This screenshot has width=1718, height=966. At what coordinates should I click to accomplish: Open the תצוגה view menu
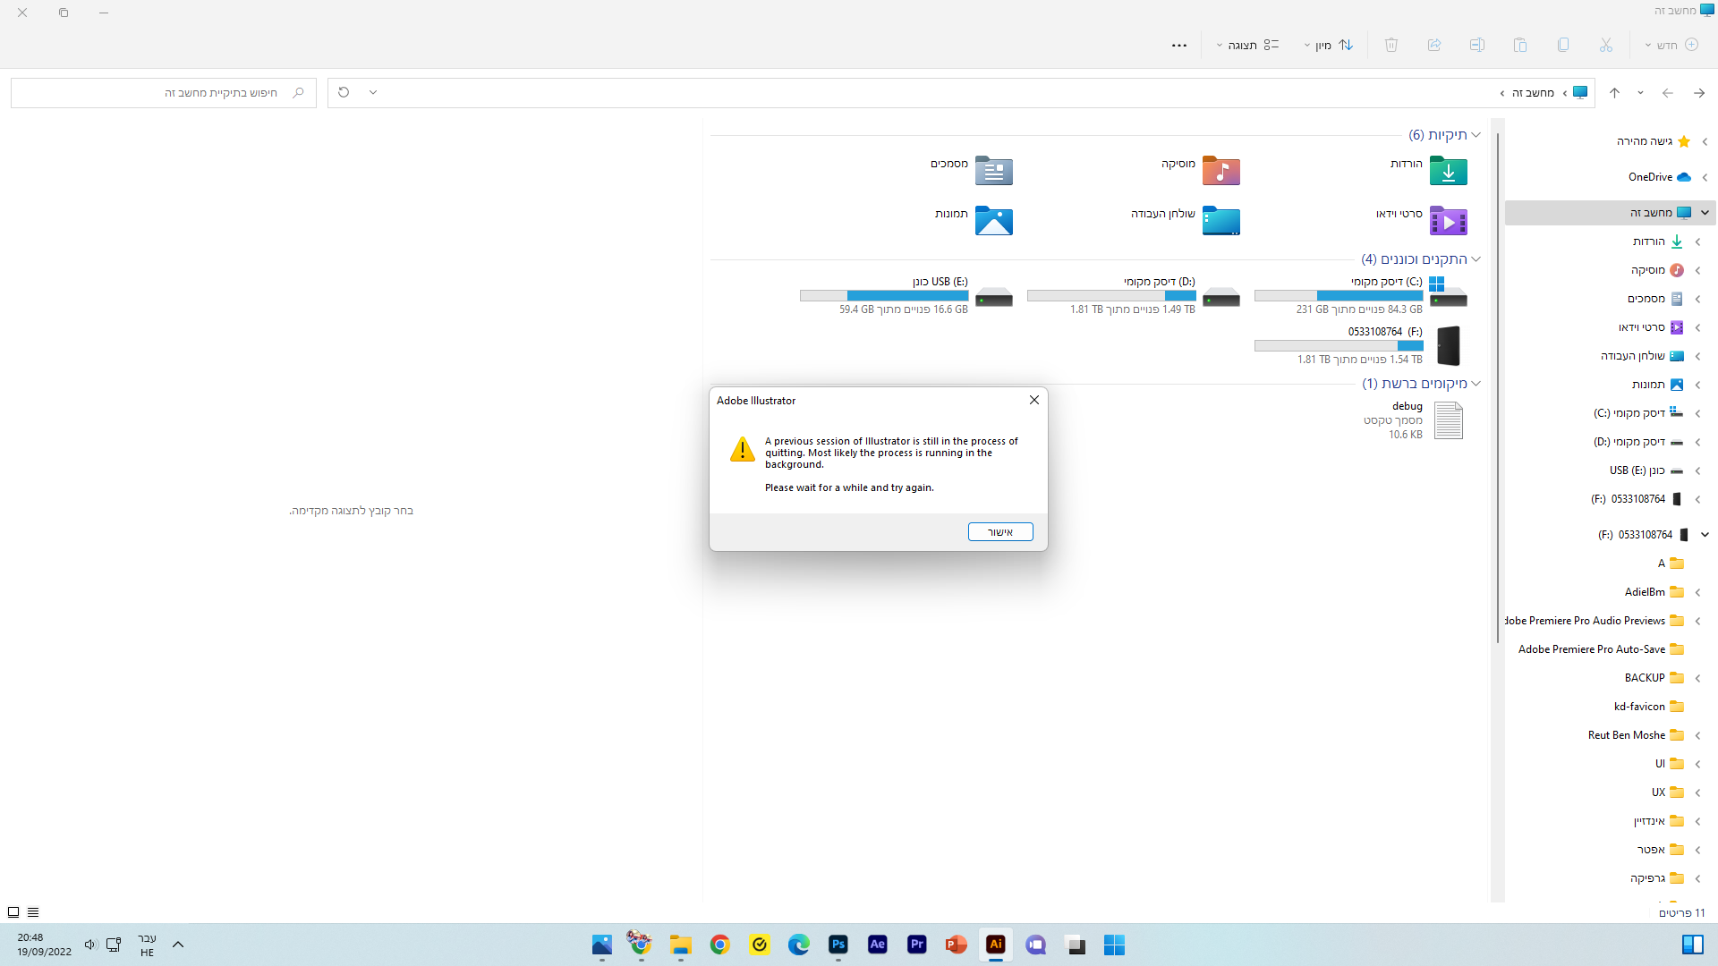tap(1247, 45)
